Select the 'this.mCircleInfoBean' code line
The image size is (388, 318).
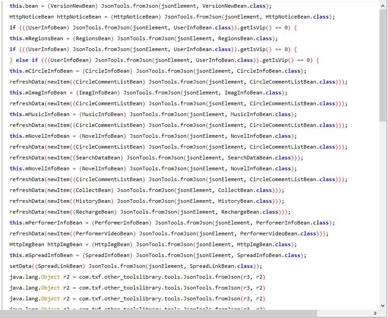click(158, 71)
